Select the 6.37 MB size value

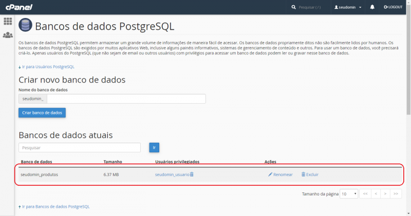tap(111, 174)
